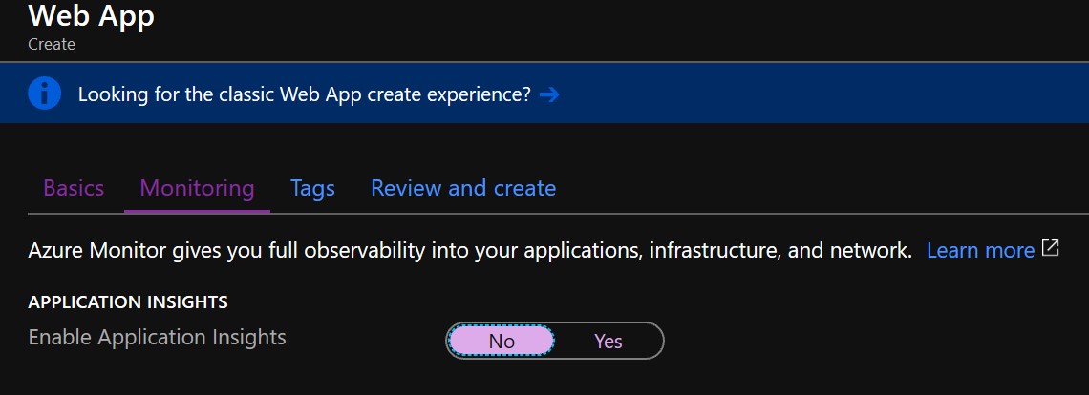This screenshot has width=1089, height=395.
Task: Select Yes to enable Application Insights
Action: click(609, 341)
